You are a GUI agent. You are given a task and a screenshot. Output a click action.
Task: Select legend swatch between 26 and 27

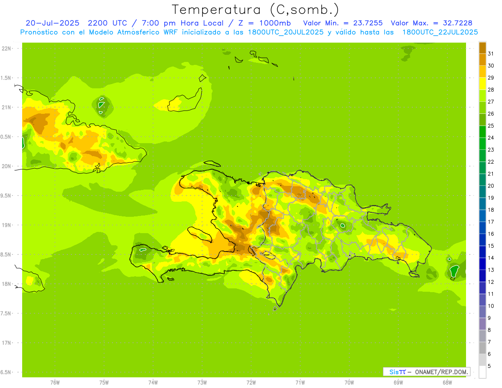(x=482, y=108)
